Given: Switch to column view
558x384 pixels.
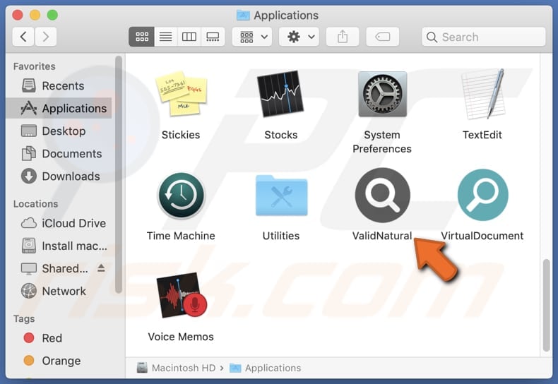Looking at the screenshot, I should click(189, 37).
